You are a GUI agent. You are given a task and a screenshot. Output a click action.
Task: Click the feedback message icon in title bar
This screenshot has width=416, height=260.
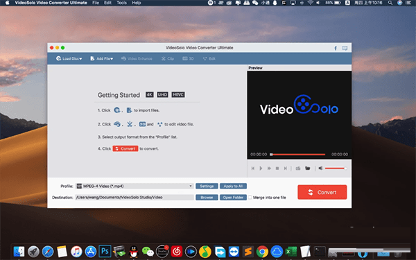[x=345, y=48]
